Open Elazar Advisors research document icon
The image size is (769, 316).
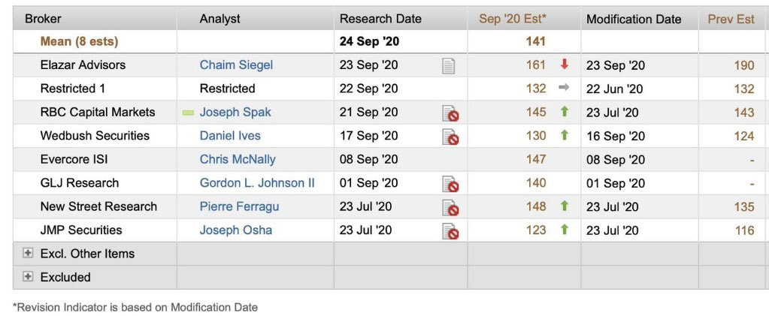[x=448, y=65]
